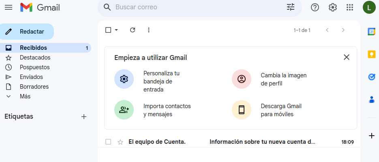The width and height of the screenshot is (379, 162).
Task: Open the Google apps grid
Action: 350,7
